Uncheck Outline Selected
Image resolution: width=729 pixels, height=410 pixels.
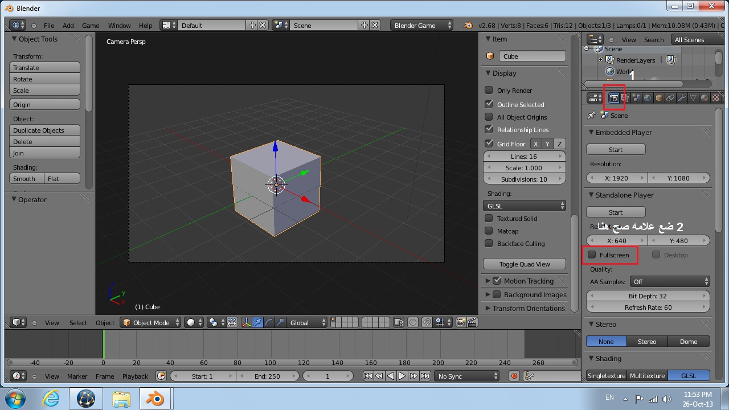(489, 104)
